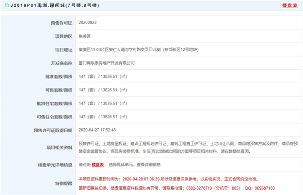The image size is (303, 195).
Task: Click the 项目地区 label
Action: (x=64, y=36)
